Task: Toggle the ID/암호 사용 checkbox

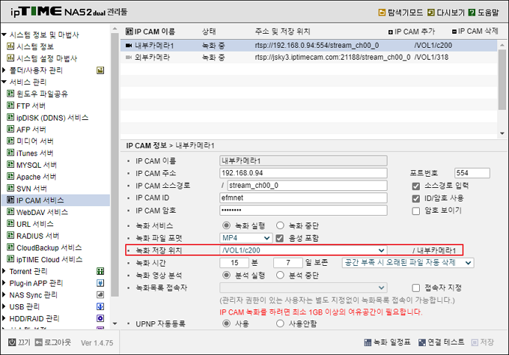Action: point(416,198)
